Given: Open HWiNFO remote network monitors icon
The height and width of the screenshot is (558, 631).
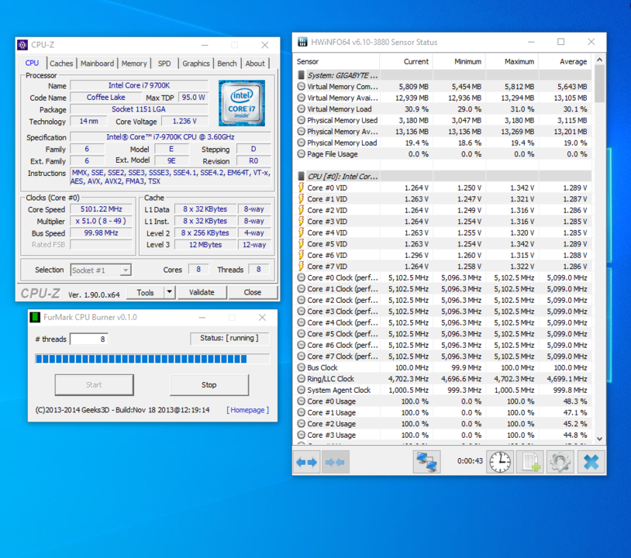Looking at the screenshot, I should pyautogui.click(x=426, y=462).
